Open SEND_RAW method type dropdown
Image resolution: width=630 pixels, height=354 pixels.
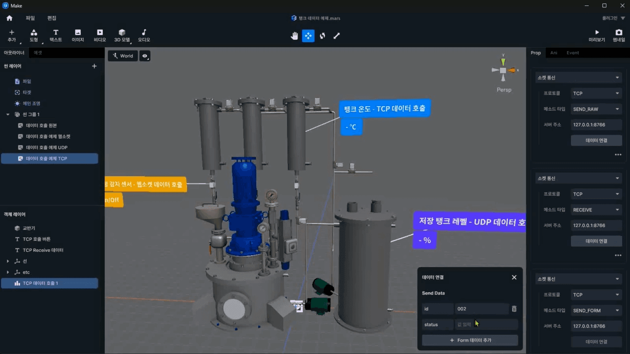pos(597,109)
